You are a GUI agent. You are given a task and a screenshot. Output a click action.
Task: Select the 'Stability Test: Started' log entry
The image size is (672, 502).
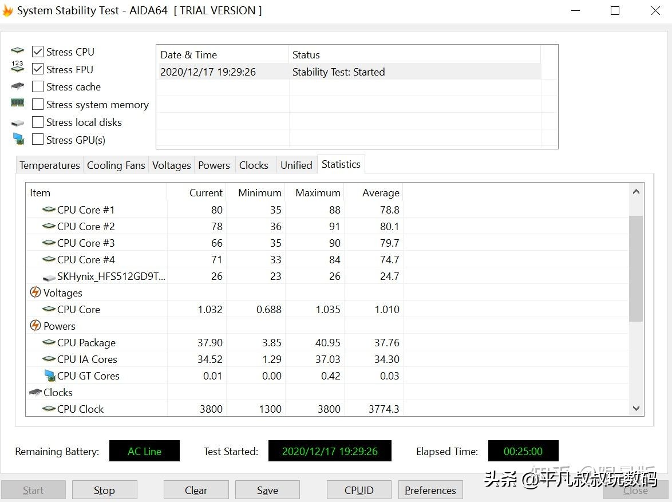point(338,72)
